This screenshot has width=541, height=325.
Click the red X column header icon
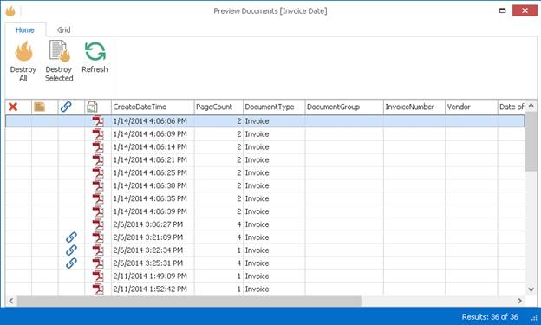tap(13, 107)
